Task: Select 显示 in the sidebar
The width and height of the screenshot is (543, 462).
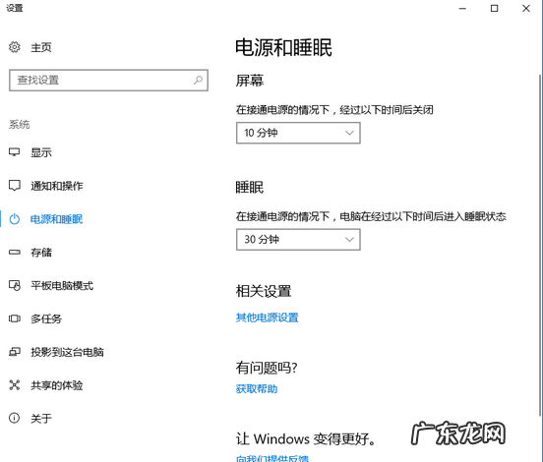Action: click(41, 152)
